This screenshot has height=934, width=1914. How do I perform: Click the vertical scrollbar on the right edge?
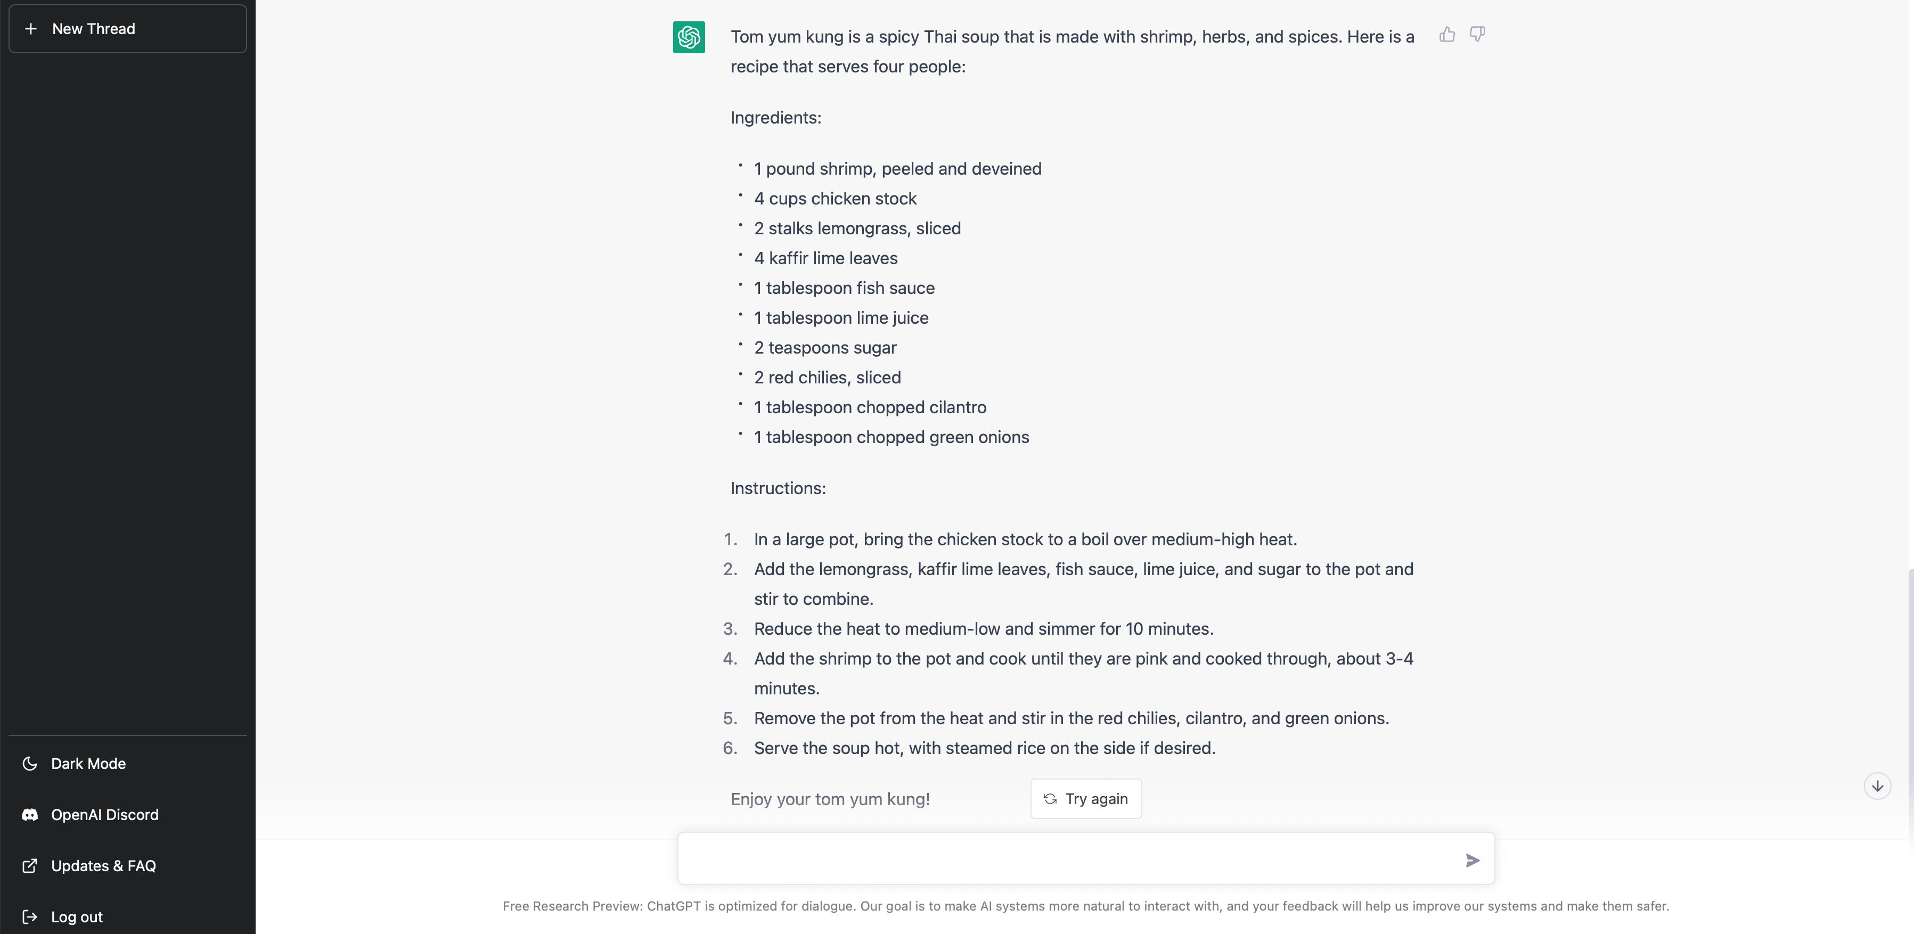coord(1910,706)
